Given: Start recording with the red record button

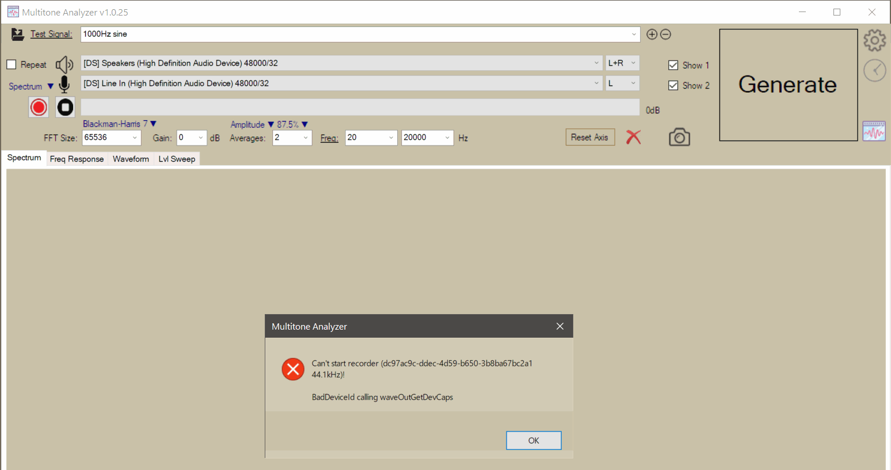Looking at the screenshot, I should pos(39,107).
